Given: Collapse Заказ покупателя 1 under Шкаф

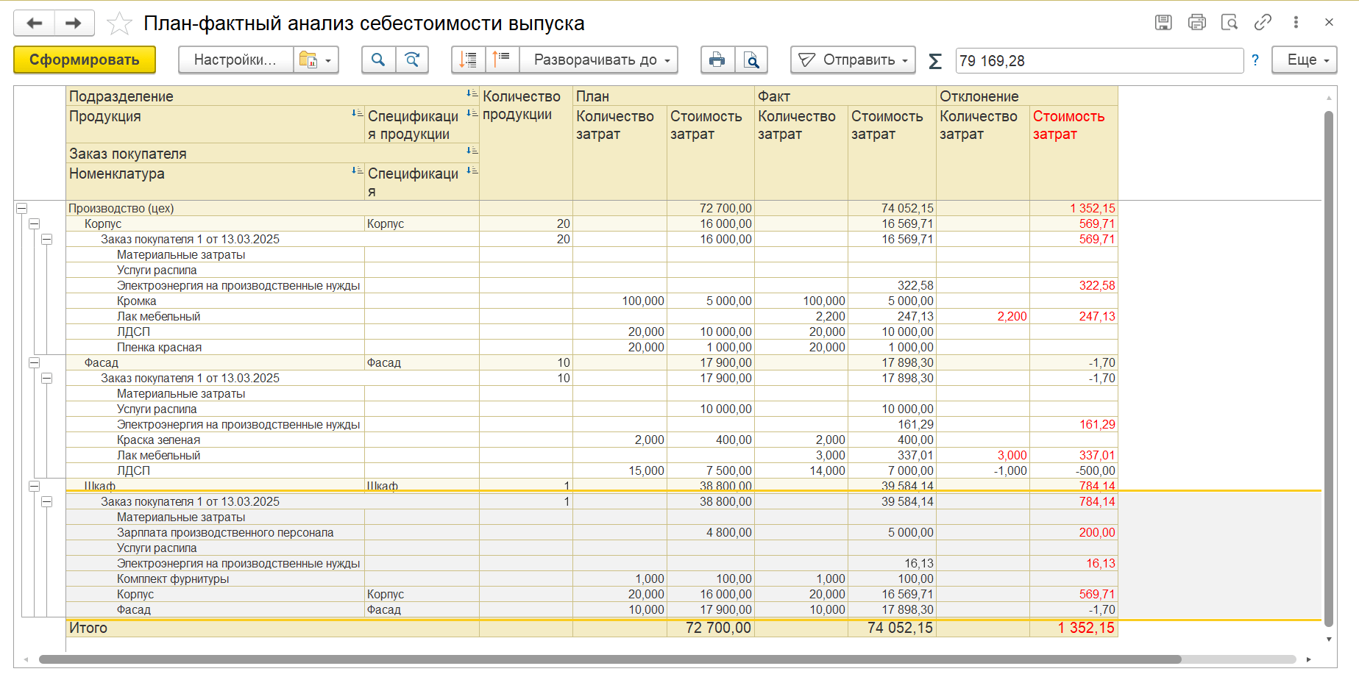Looking at the screenshot, I should coord(47,502).
